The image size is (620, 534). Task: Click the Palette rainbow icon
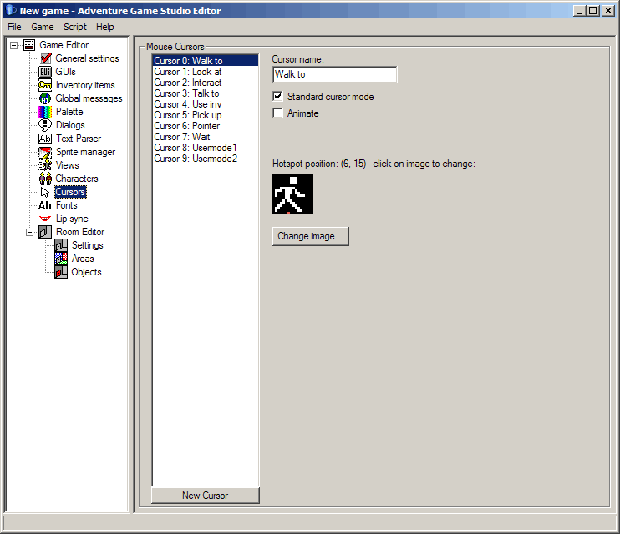[x=44, y=112]
